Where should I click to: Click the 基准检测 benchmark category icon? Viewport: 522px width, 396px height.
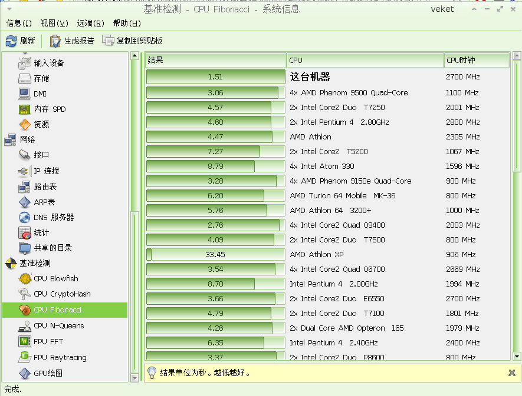11,263
